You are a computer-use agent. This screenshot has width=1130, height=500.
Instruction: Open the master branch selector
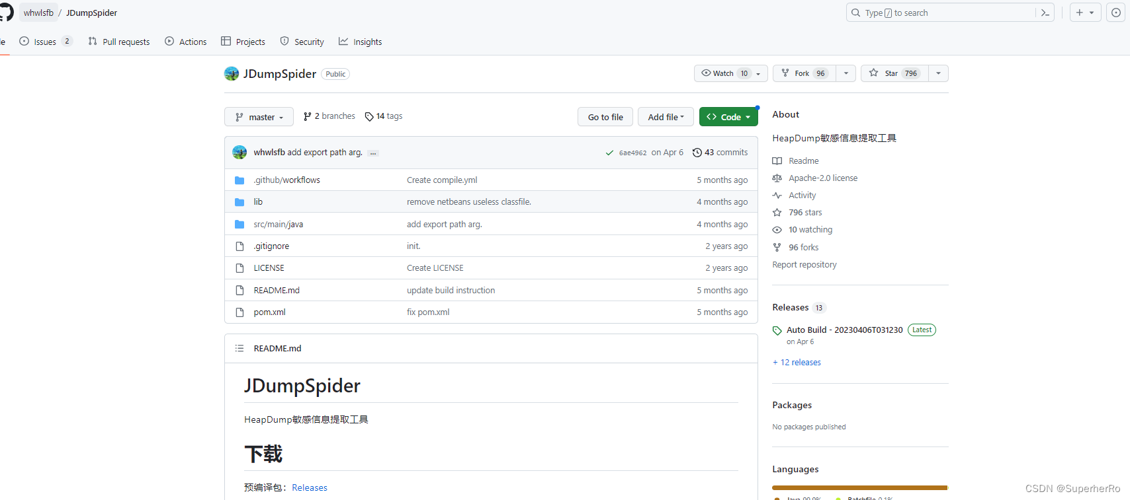point(259,117)
